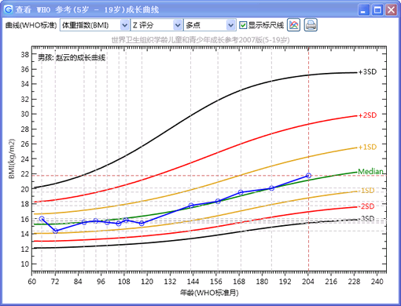Click the 年龄(WHO标准月) axis label
Viewport: 401px width, 306px height.
coord(209,293)
